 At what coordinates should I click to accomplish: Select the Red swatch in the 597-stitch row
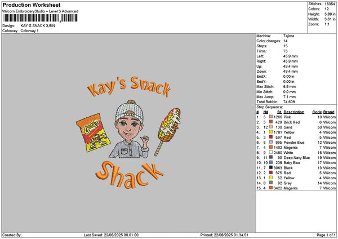(271, 137)
